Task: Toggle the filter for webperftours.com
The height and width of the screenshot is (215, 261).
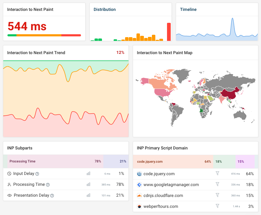Action: click(x=217, y=206)
